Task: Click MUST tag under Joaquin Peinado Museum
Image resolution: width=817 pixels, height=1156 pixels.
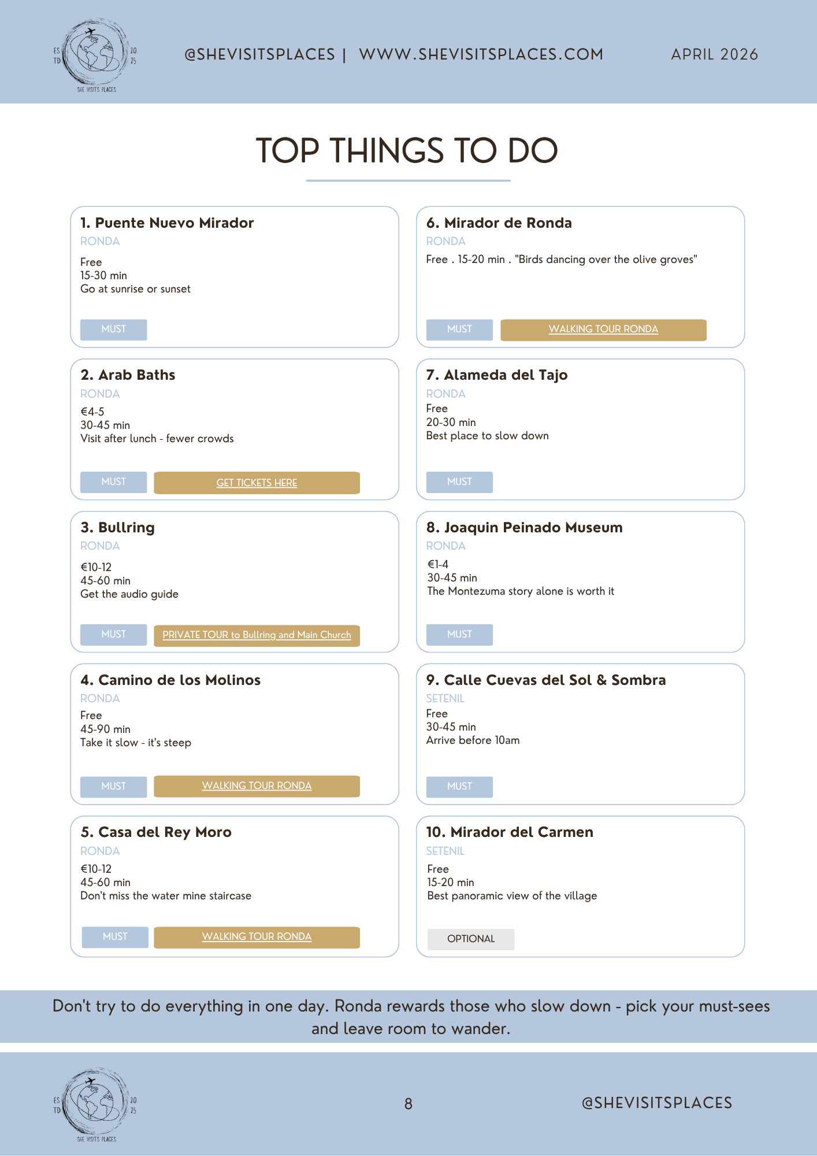Action: pos(459,635)
